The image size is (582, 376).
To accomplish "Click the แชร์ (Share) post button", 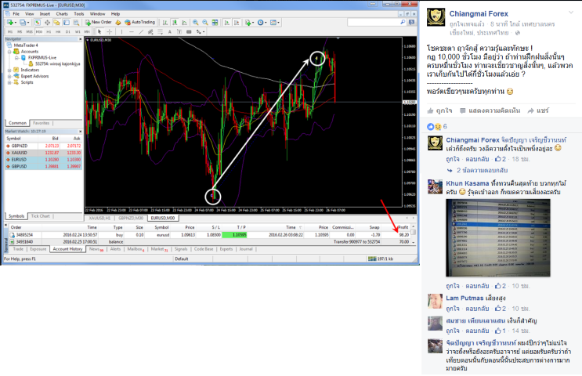I will tap(538, 110).
